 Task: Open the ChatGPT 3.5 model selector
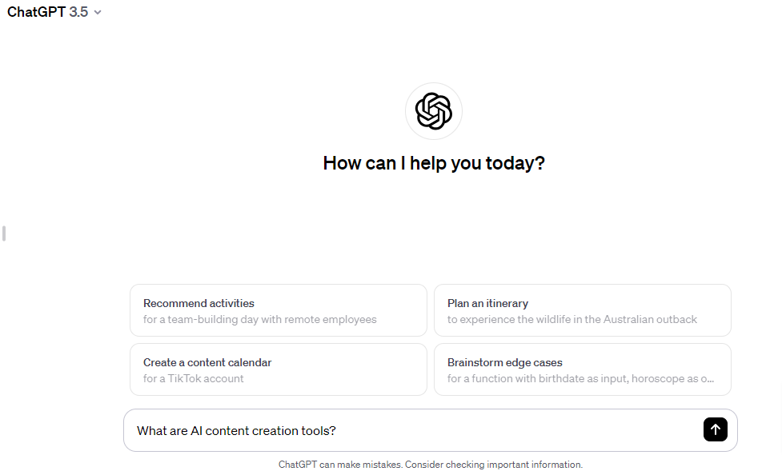point(54,13)
